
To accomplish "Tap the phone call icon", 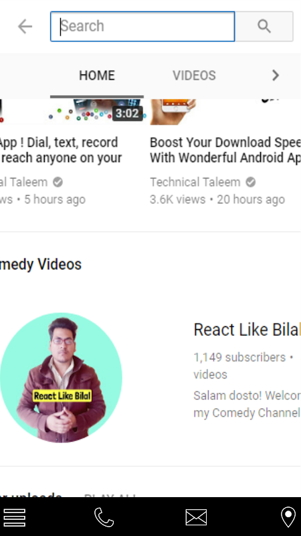I will point(104,517).
